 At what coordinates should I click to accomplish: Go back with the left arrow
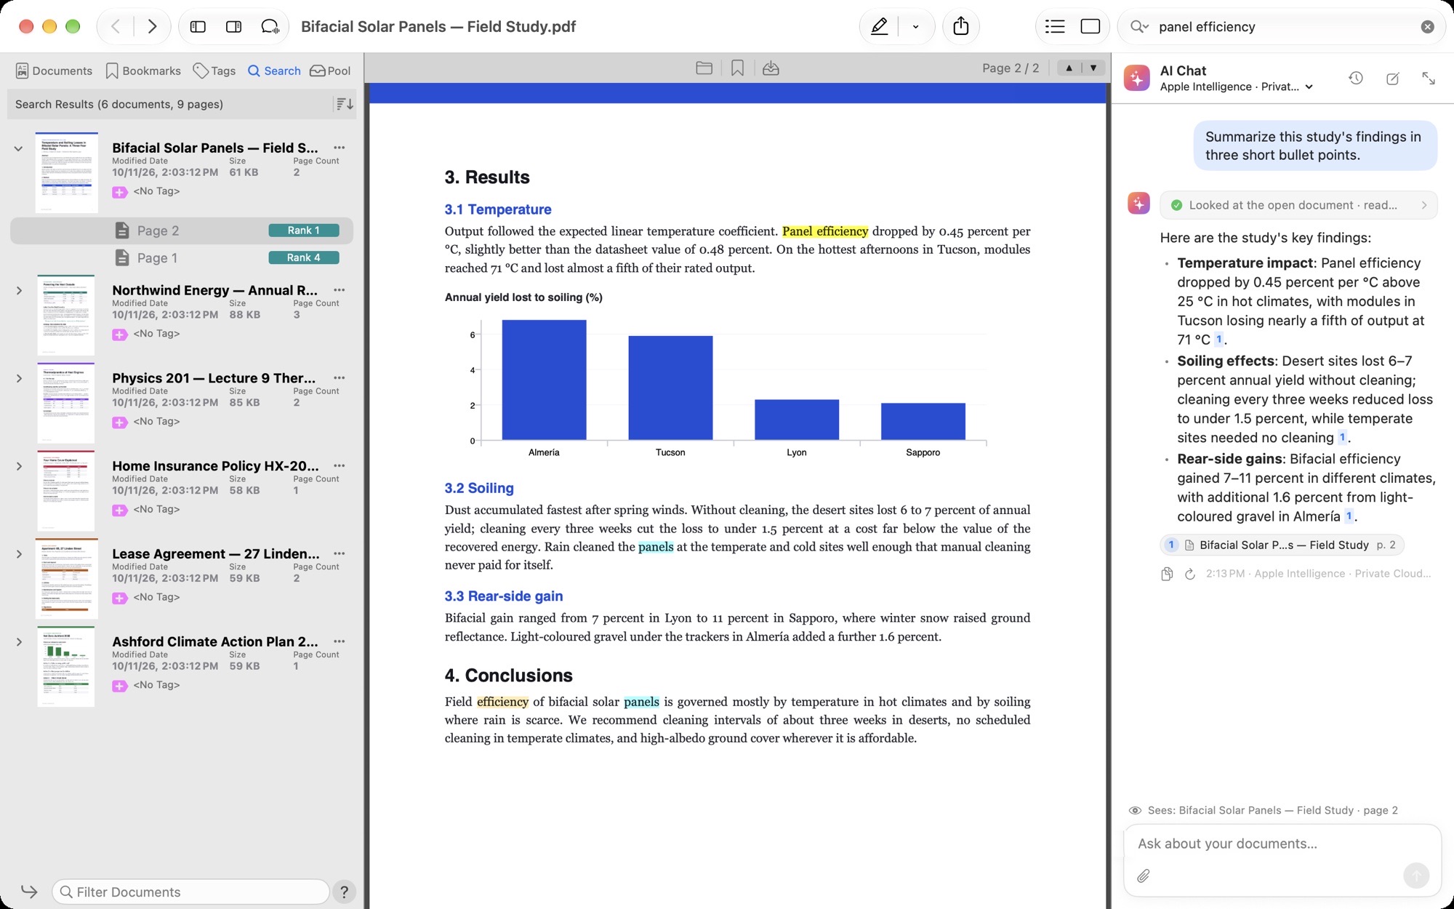[x=116, y=27]
